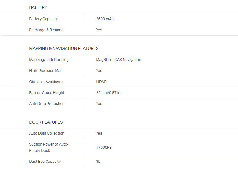The height and width of the screenshot is (169, 238).
Task: Click the Obstacle Avoidance label
Action: click(x=46, y=82)
